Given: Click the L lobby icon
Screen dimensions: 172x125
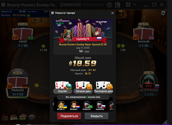Looking at the screenshot, I should tap(117, 5).
